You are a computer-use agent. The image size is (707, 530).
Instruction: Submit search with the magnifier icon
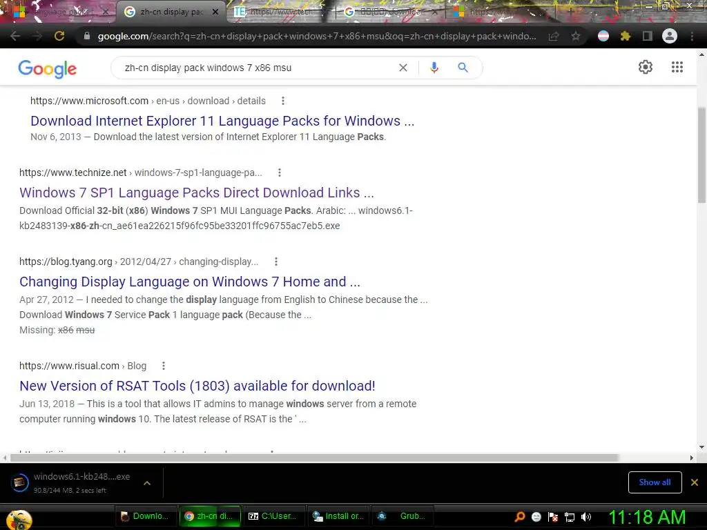463,68
